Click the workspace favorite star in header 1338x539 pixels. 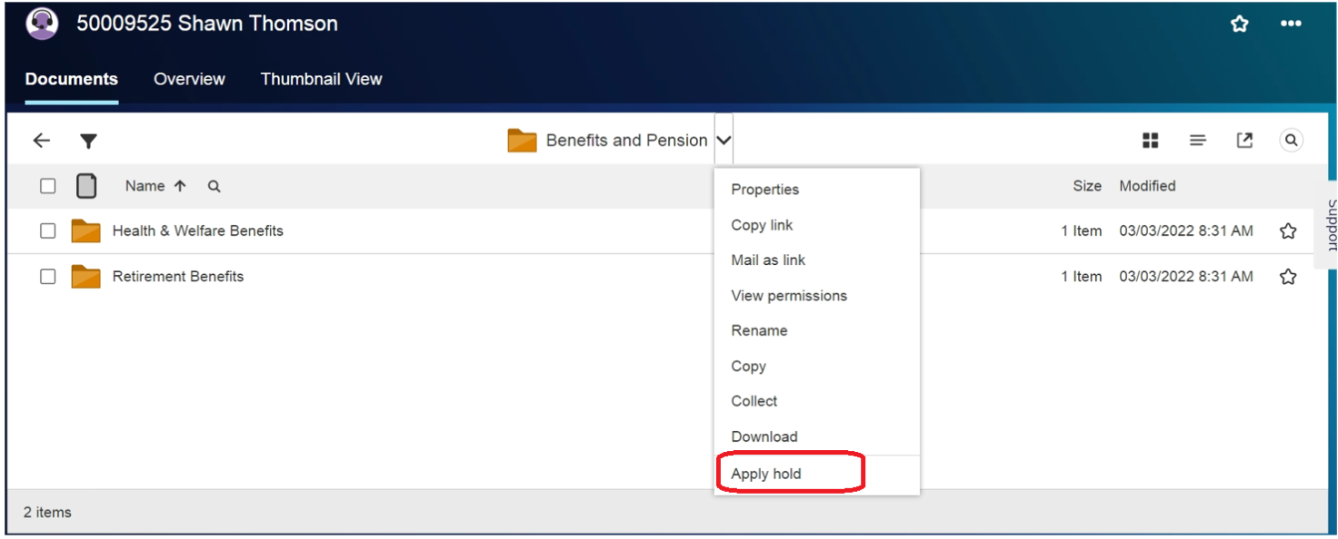(x=1239, y=24)
